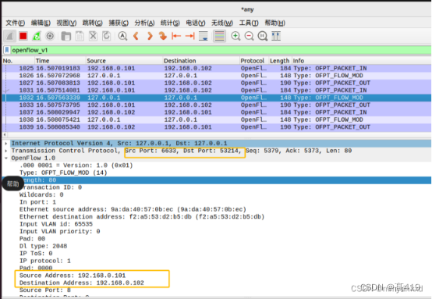Go to specified packet curved arrow
Viewport: 432px width, 299px height.
(163, 36)
